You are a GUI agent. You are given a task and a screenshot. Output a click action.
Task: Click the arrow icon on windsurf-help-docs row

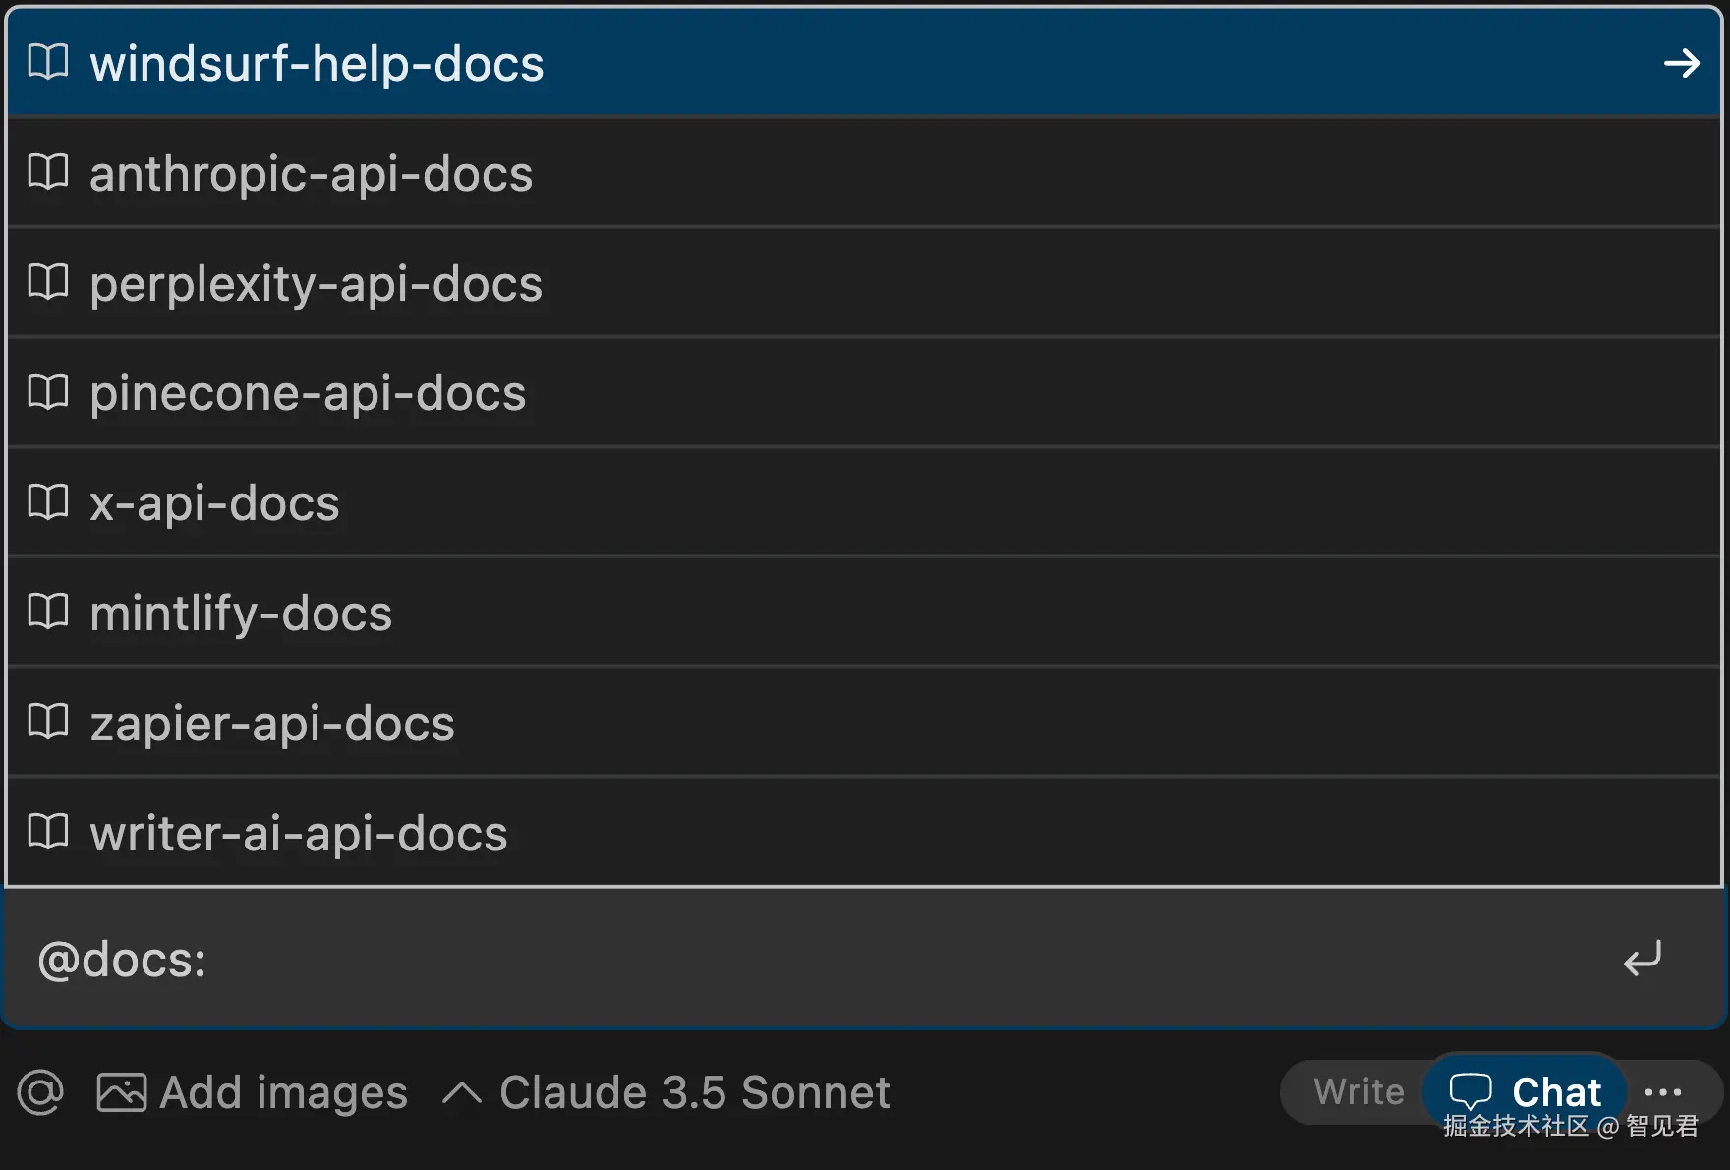coord(1681,64)
